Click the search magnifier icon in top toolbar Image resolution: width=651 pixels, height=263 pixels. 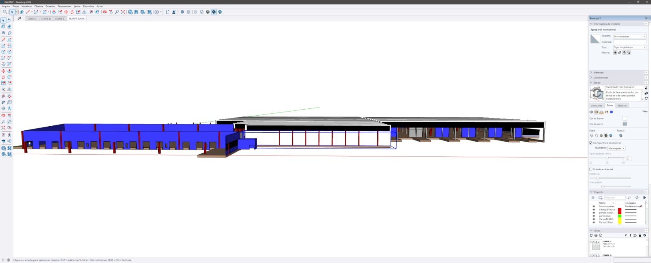tap(5, 12)
